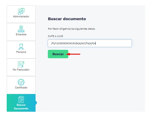The image size is (148, 117).
Task: Focus the CUFE o UUID input field
Action: [90, 43]
